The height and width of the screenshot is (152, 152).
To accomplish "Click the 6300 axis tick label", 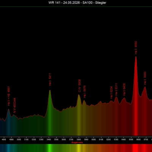I will (116, 139).
